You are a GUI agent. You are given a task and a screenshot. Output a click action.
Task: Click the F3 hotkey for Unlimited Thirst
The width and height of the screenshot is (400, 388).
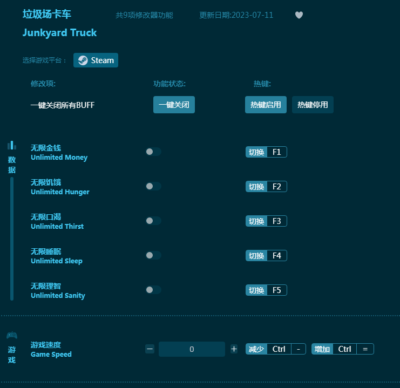coord(277,221)
